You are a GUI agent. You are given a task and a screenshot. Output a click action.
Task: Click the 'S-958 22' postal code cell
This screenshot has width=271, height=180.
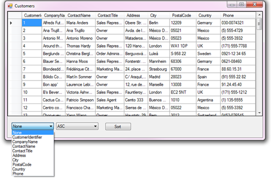click(183, 53)
